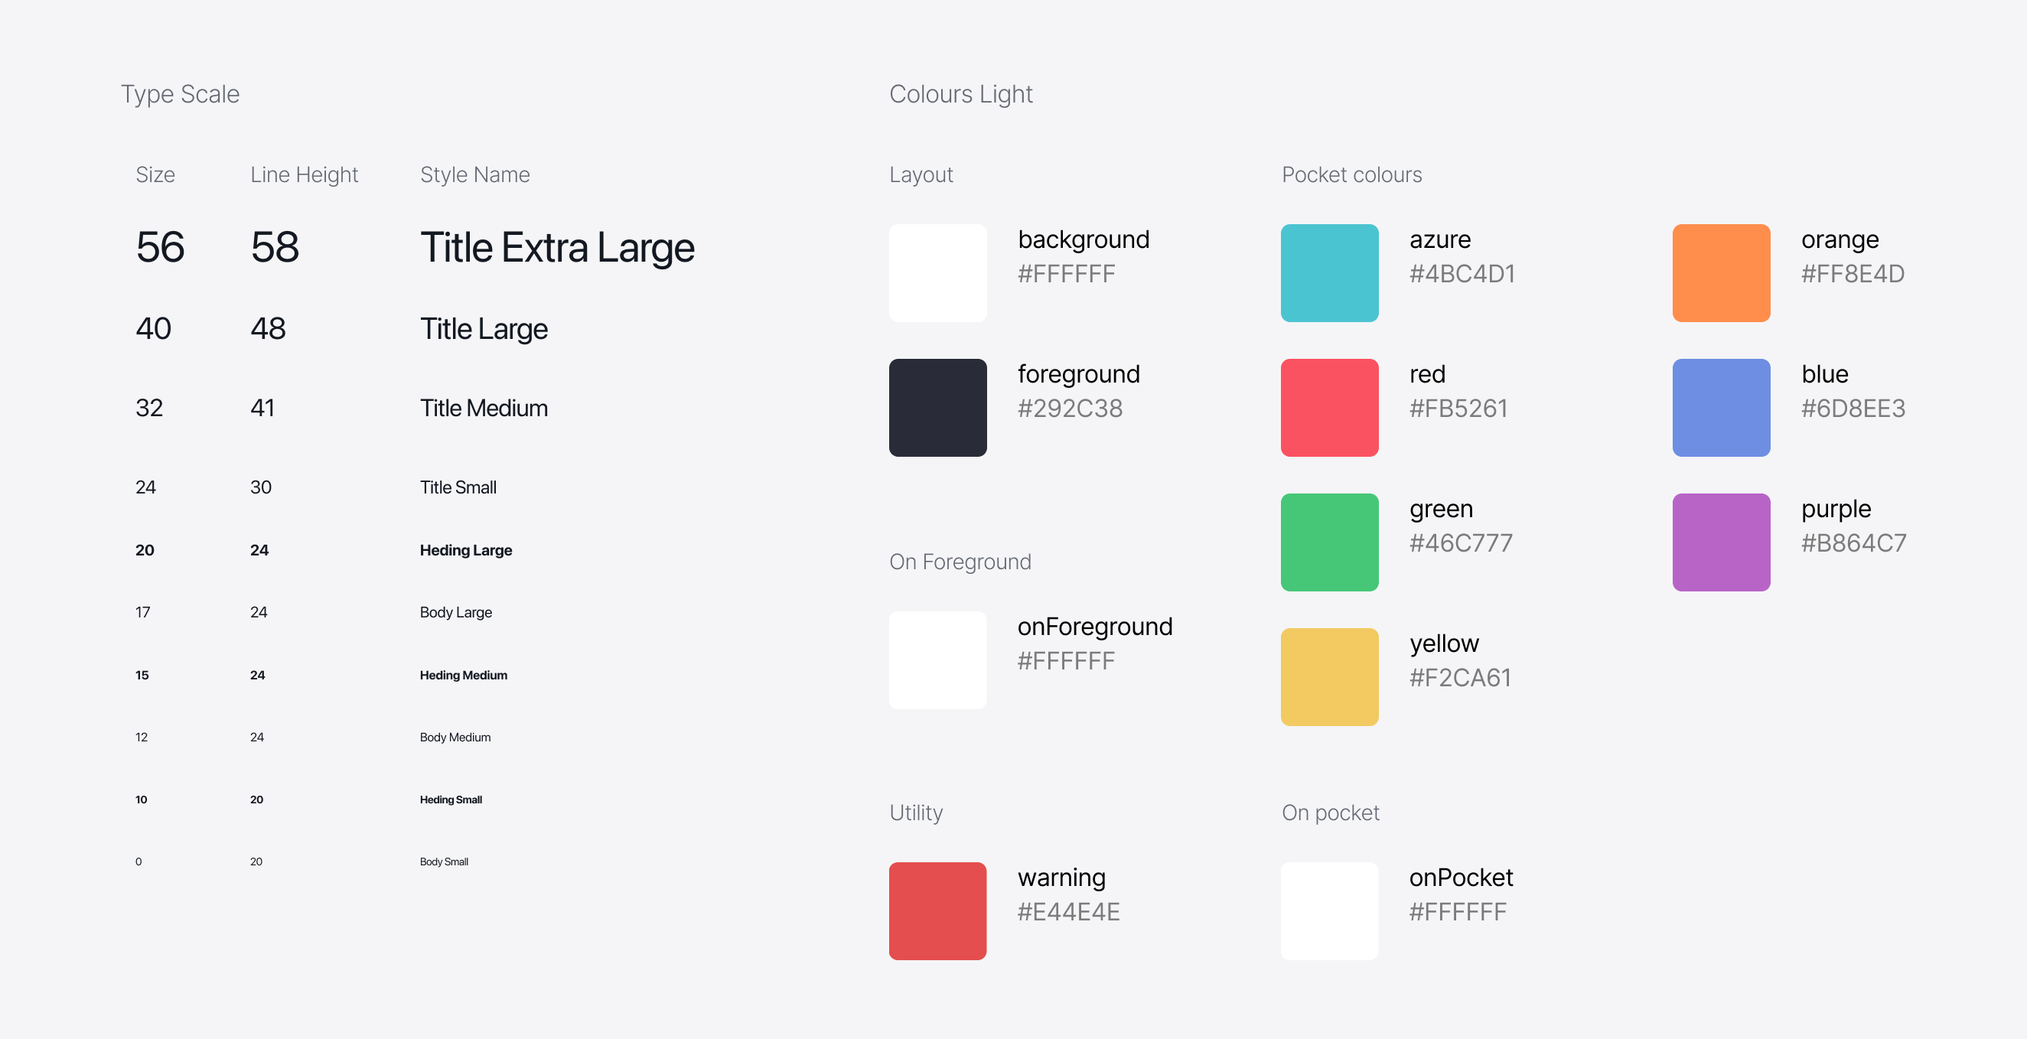Select the Title Extra Large style text
This screenshot has width=2027, height=1039.
click(x=557, y=248)
